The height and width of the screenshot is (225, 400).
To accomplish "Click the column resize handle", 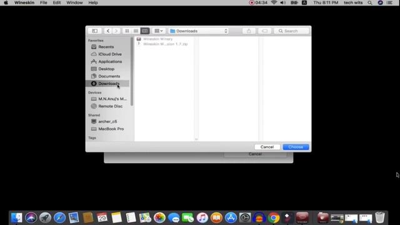I will (196, 139).
